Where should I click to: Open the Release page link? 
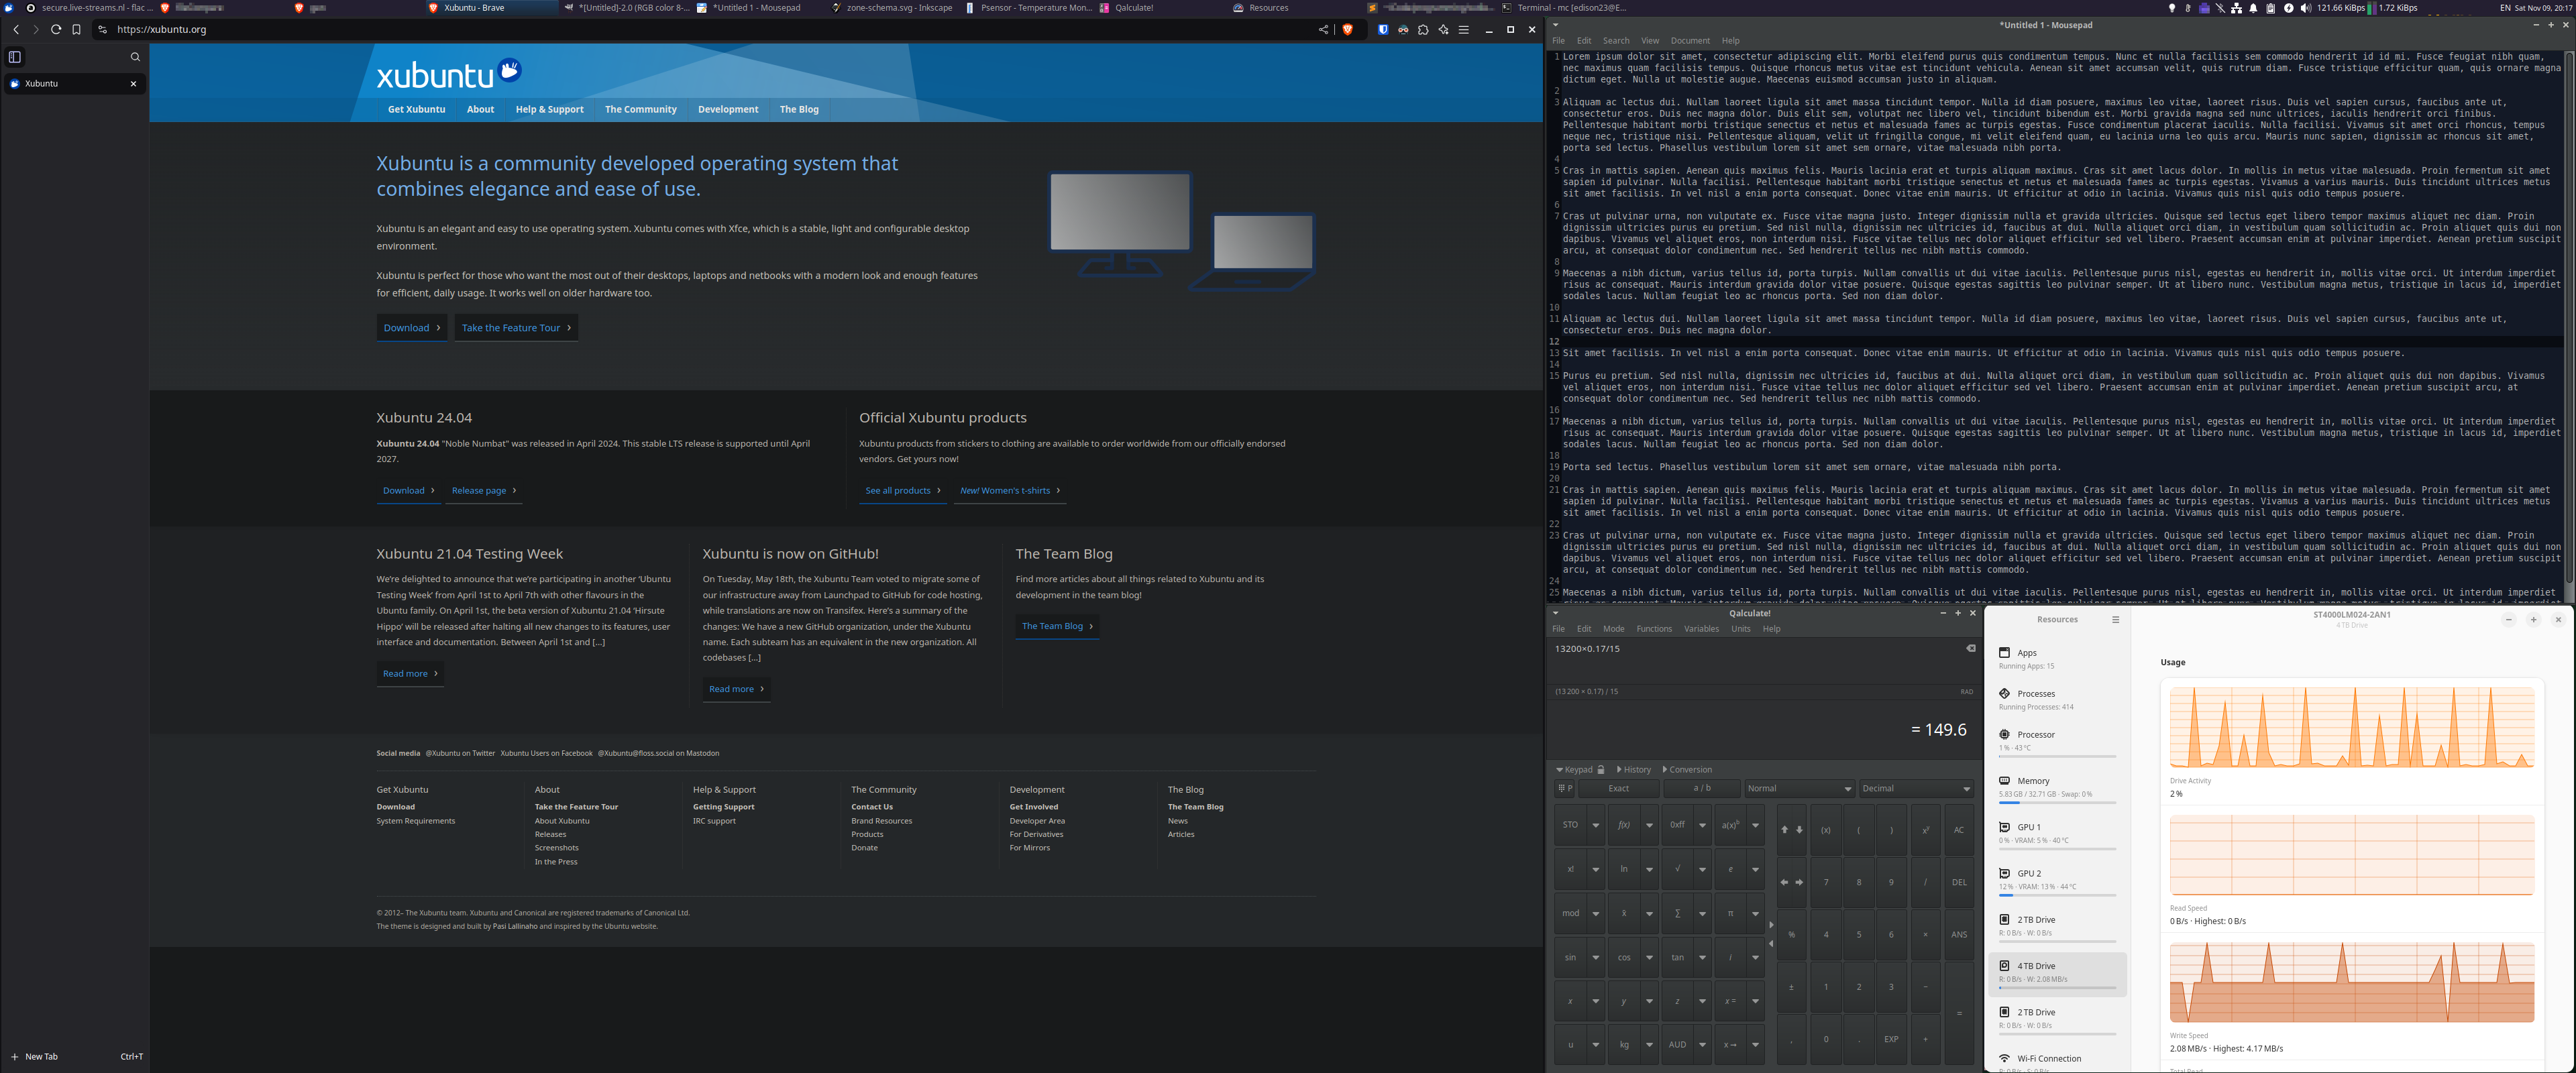(484, 491)
